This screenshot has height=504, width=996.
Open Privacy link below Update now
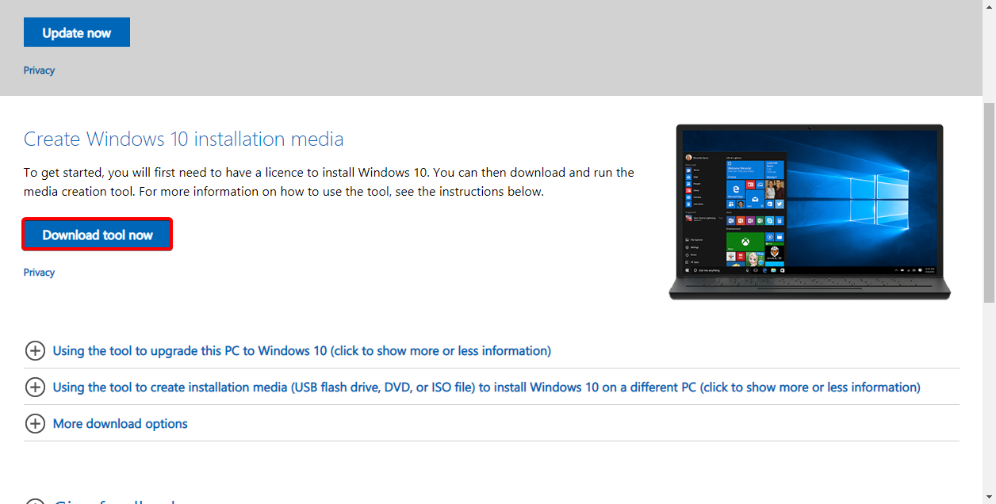point(39,71)
